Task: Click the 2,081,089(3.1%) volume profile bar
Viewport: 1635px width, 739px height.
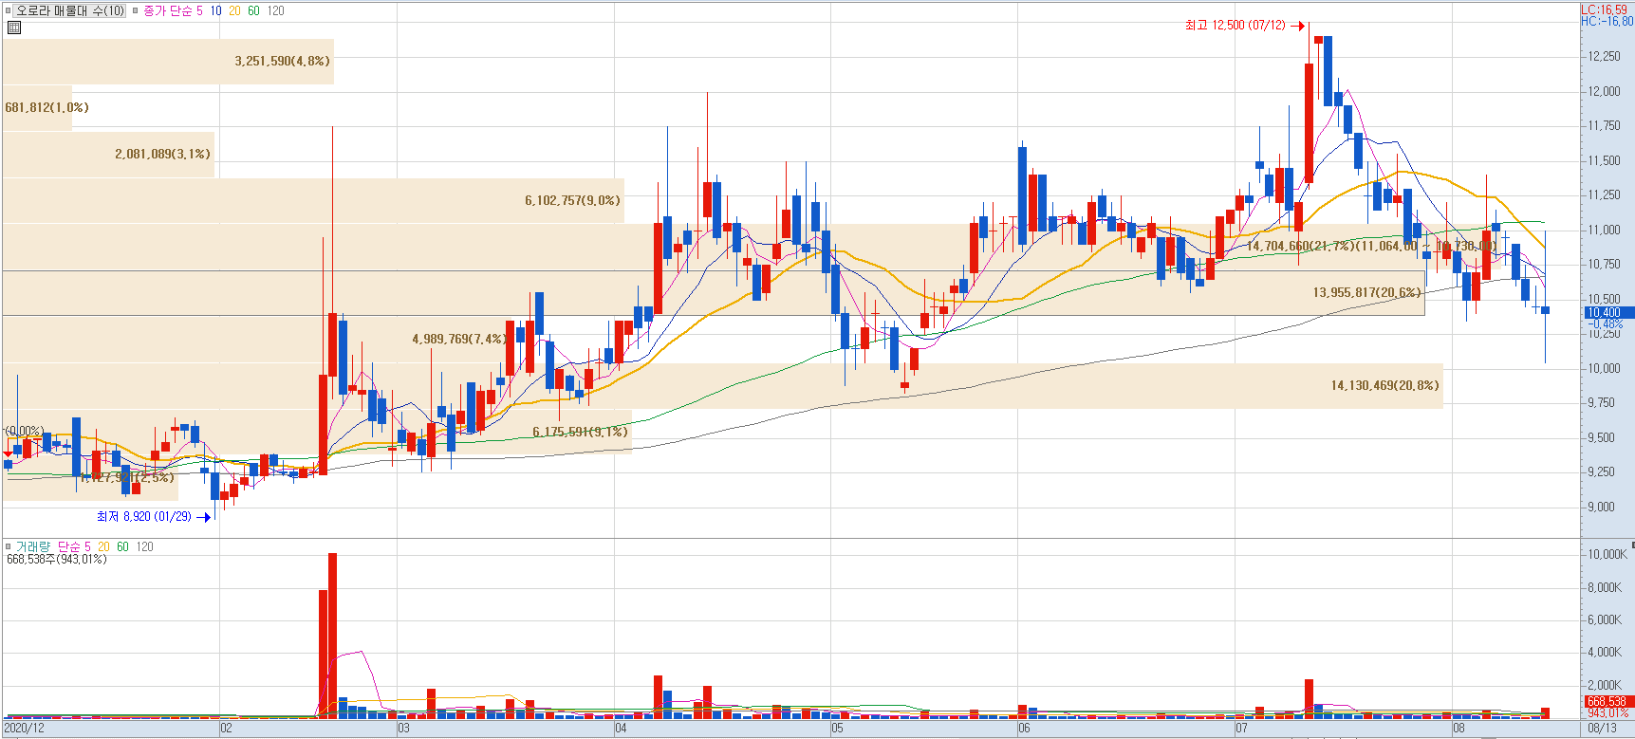Action: click(x=108, y=154)
